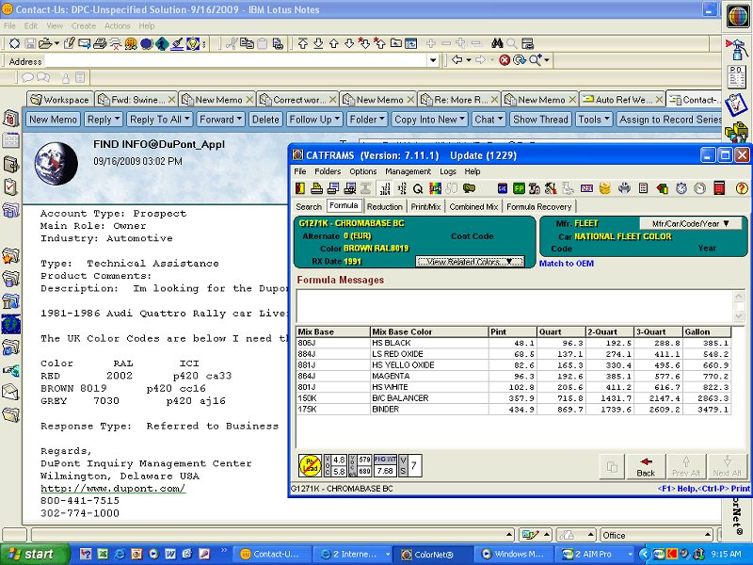Open the Copy Into New dropdown

[428, 120]
